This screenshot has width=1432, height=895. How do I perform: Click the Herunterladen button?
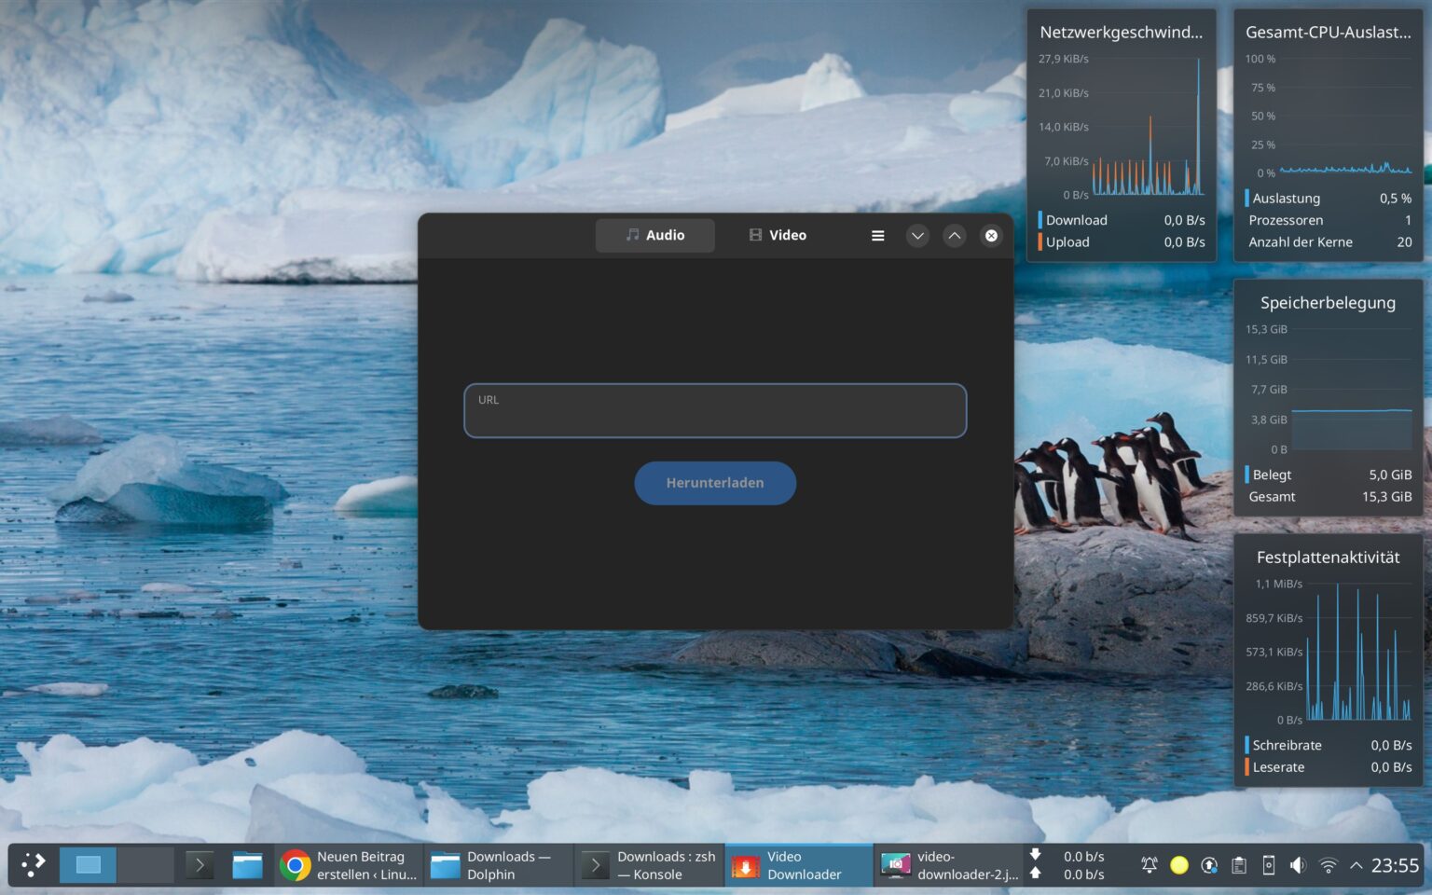click(715, 483)
